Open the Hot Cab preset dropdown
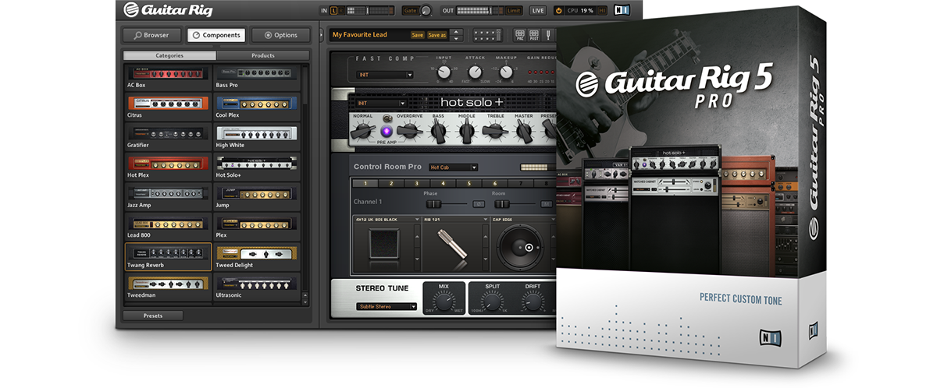This screenshot has height=388, width=937. [x=453, y=167]
